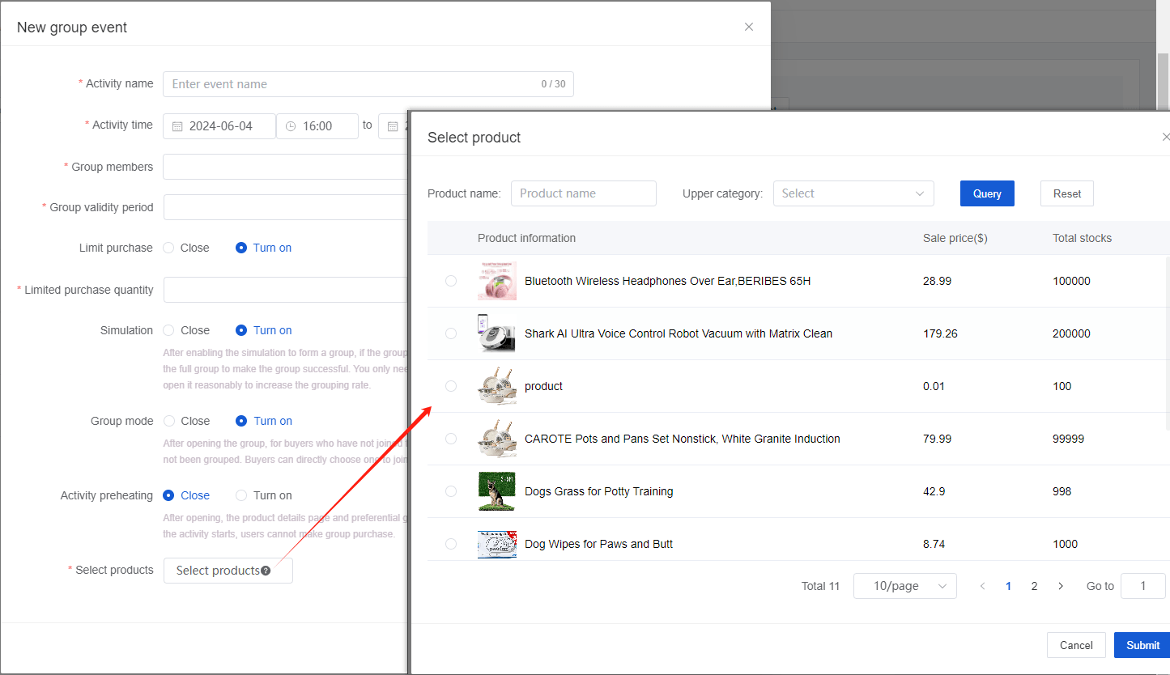Screen dimensions: 1170x675
Task: Set Group mode to Close
Action: coord(186,421)
